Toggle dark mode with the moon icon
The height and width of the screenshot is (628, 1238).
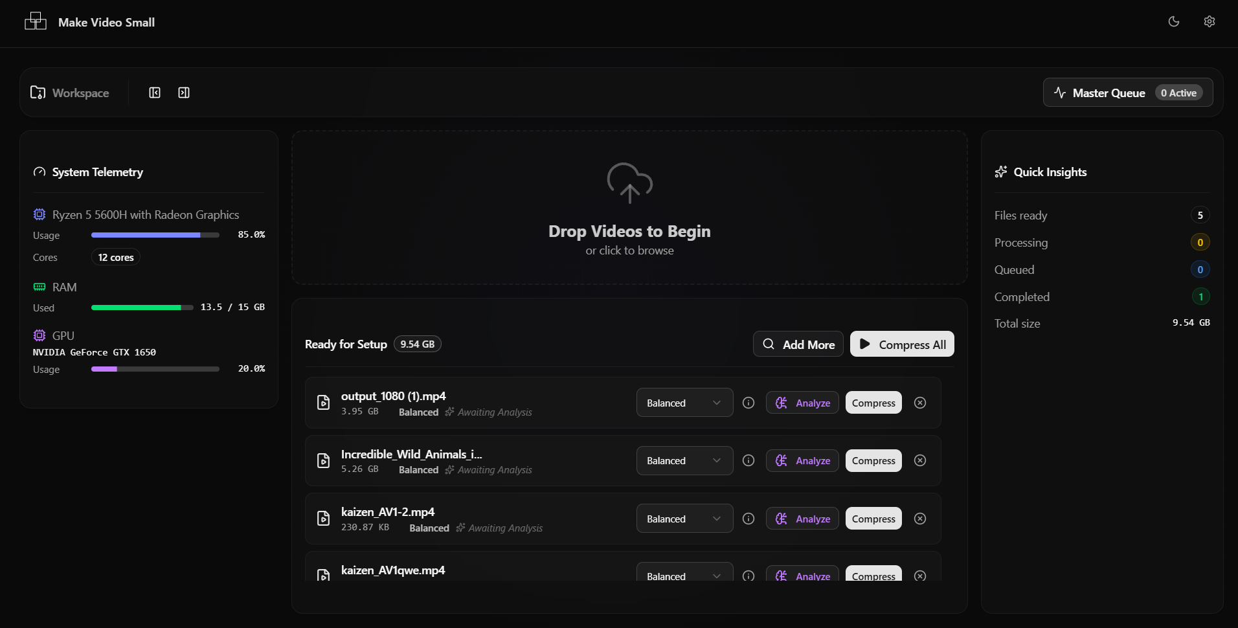pyautogui.click(x=1173, y=21)
